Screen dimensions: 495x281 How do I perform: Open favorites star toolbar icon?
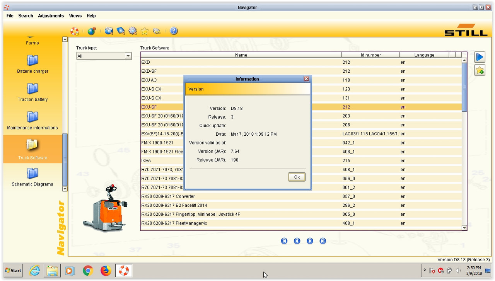(145, 31)
